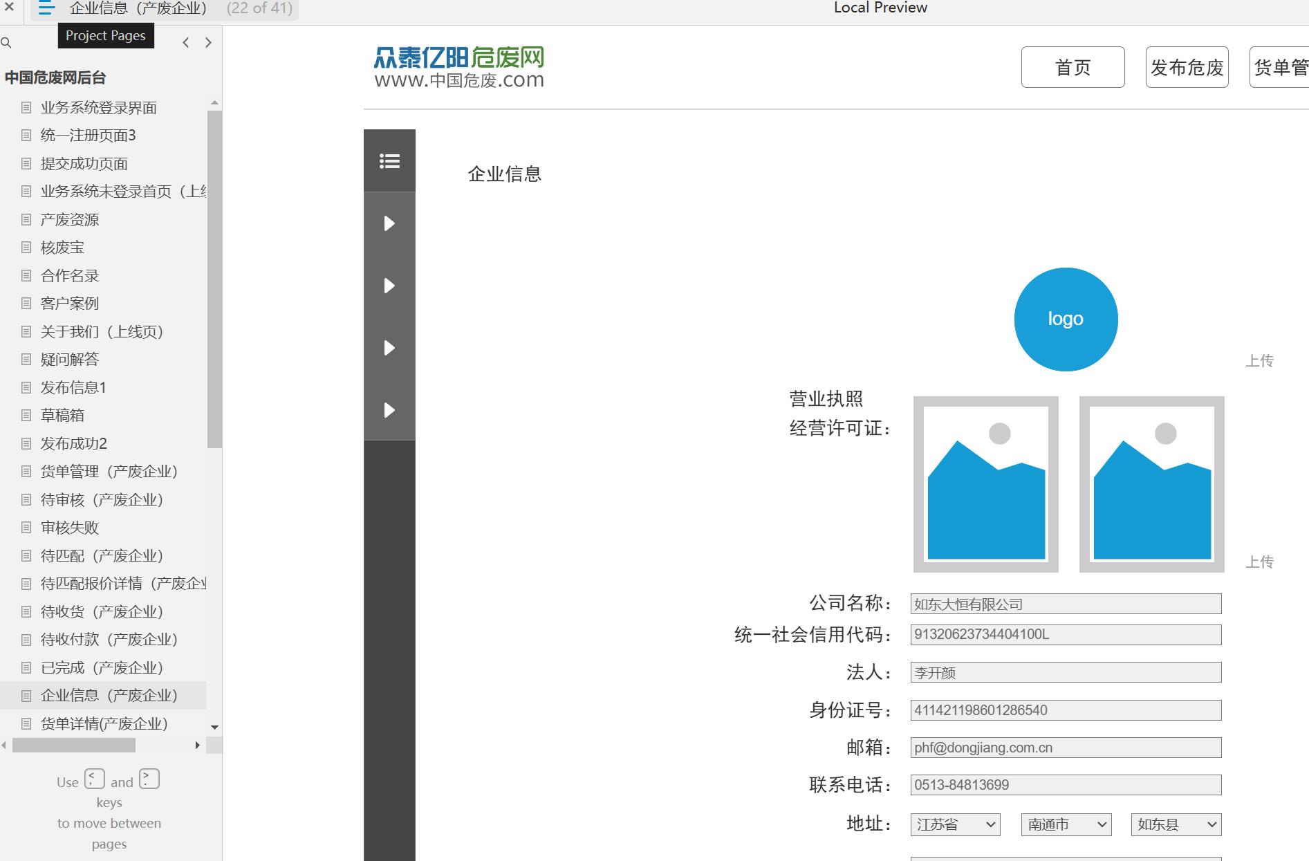Expand the fourth play-arrow item in the dark sidebar
1309x861 pixels.
click(x=389, y=410)
